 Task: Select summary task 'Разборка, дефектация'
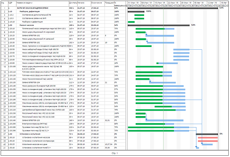(x=30, y=11)
